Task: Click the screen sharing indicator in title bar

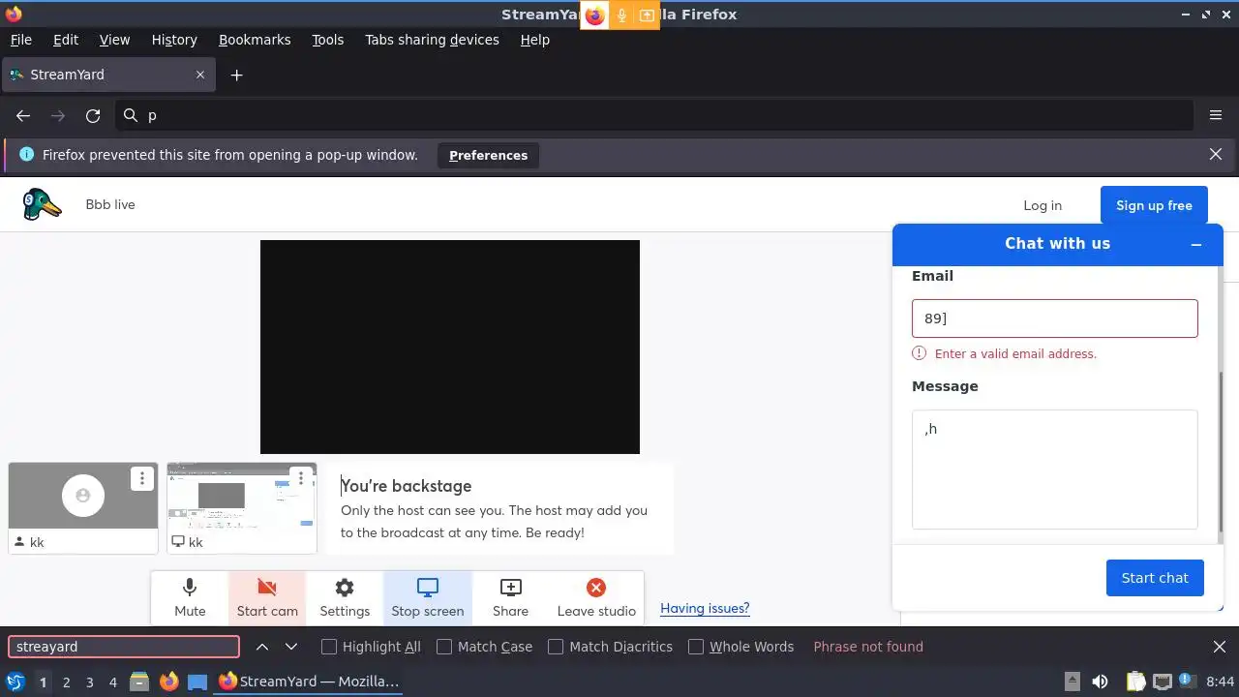Action: pos(647,15)
